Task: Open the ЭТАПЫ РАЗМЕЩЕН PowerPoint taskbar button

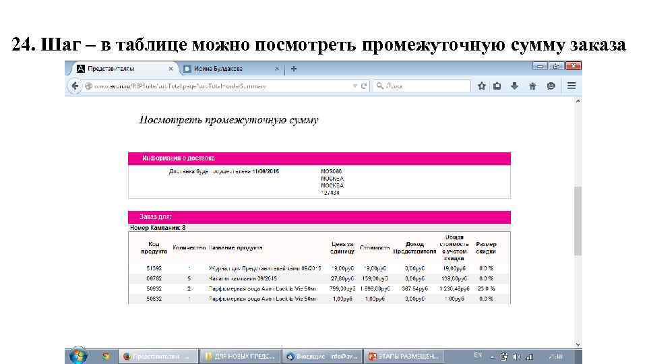Action: click(404, 356)
